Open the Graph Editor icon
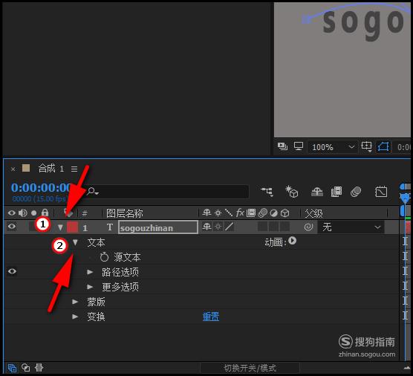 pyautogui.click(x=381, y=192)
